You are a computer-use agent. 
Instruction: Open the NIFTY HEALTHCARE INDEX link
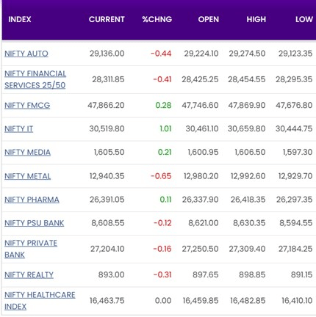pyautogui.click(x=40, y=301)
